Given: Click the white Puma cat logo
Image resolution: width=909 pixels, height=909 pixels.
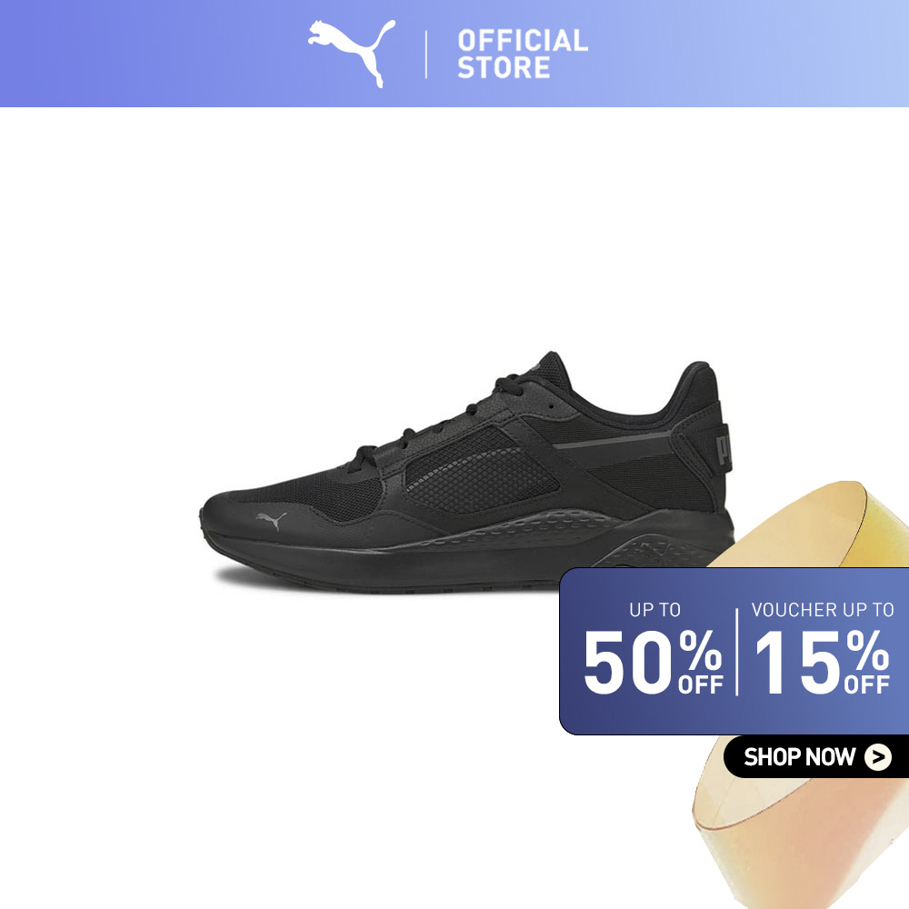Looking at the screenshot, I should pos(351,53).
